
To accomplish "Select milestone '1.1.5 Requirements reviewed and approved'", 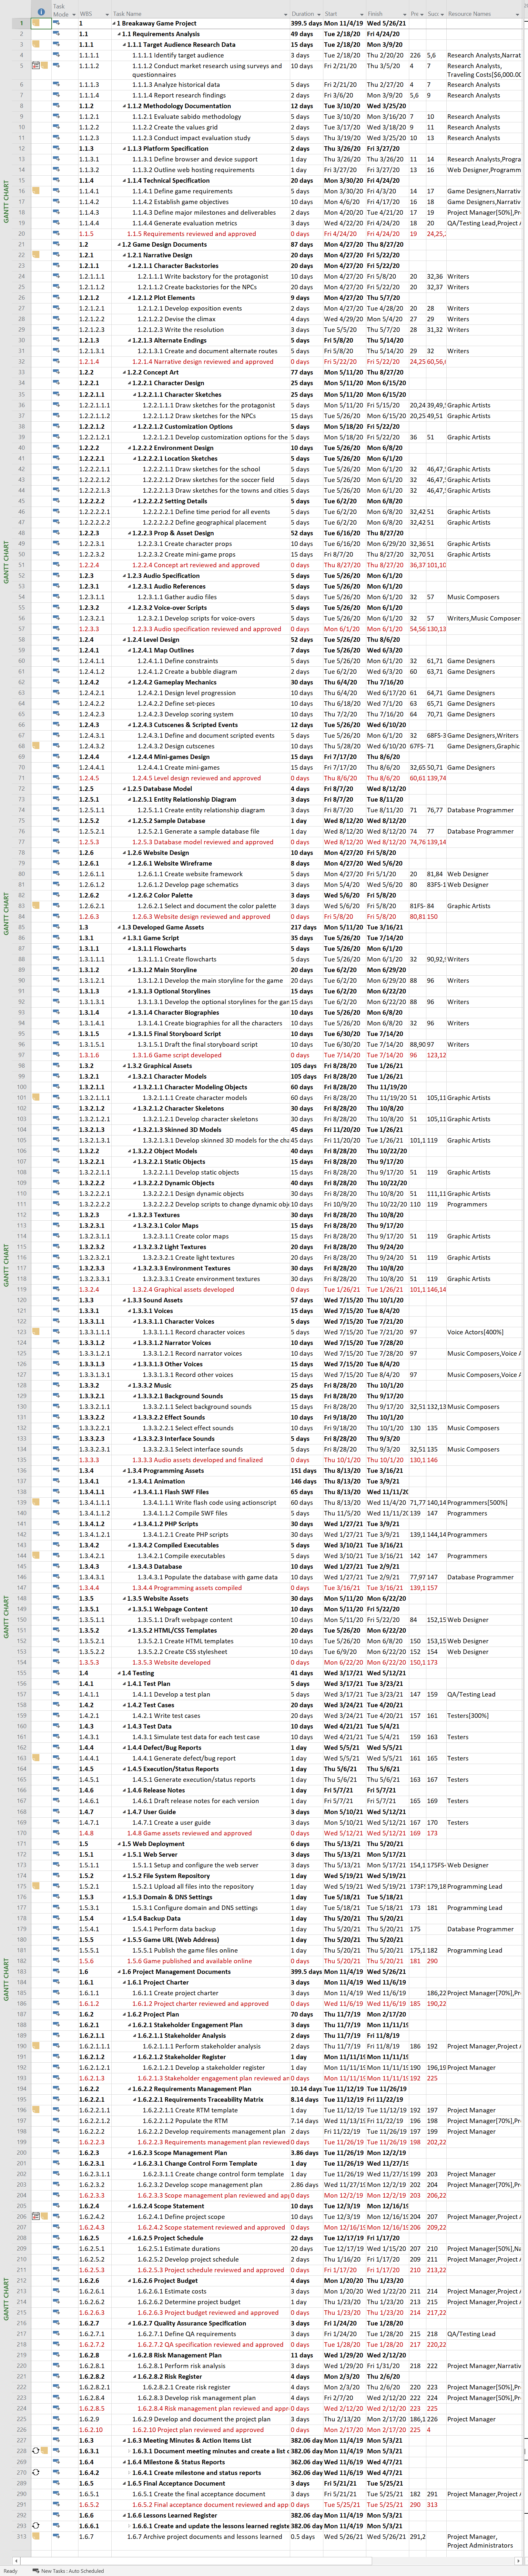I will point(191,234).
